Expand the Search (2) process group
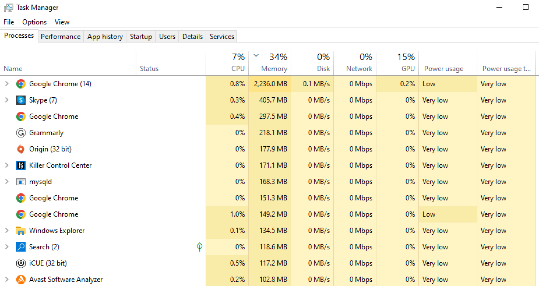This screenshot has height=286, width=539. [7, 247]
